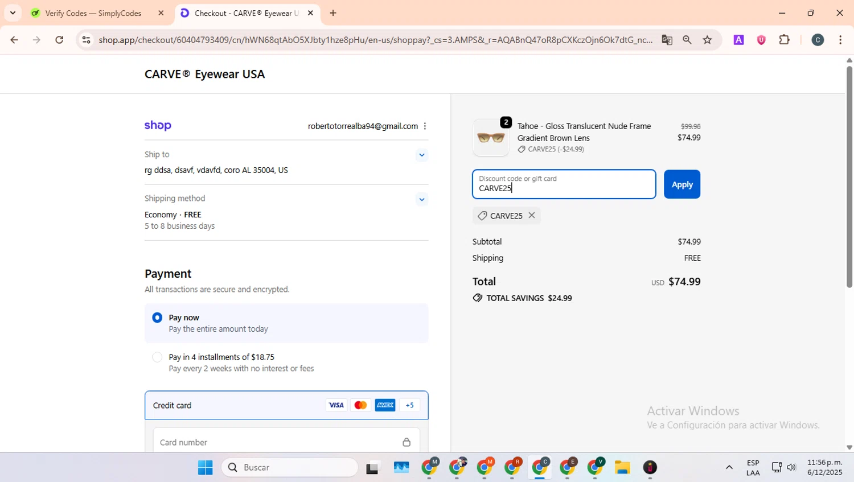854x482 pixels.
Task: Select the Pay now option
Action: (x=157, y=318)
